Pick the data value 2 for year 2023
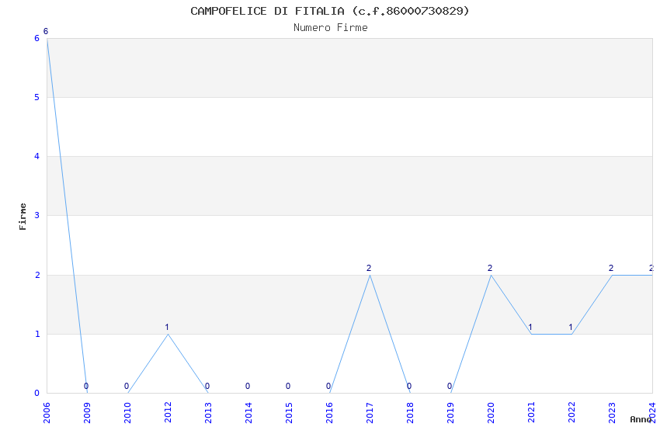This screenshot has width=660, height=427. 611,268
